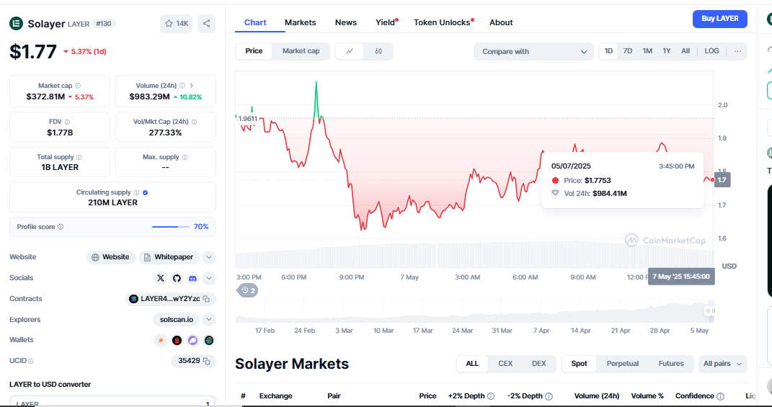This screenshot has height=407, width=772.
Task: Open Solayer Discord social link
Action: pos(193,278)
